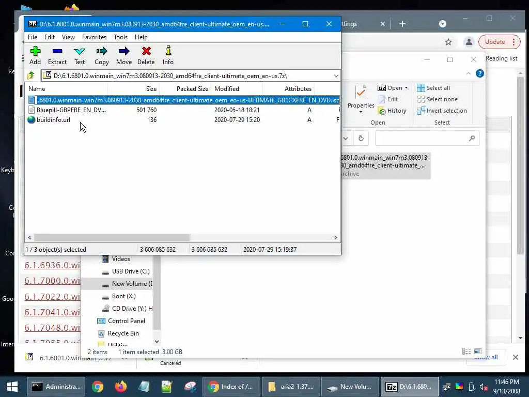
Task: Open History in Explorer ribbon
Action: click(x=392, y=111)
